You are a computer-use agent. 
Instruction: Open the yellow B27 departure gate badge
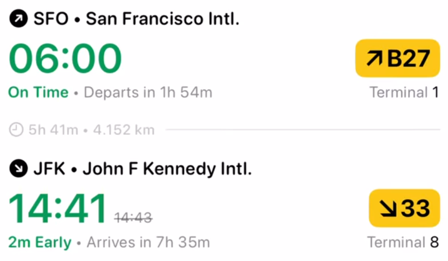398,59
